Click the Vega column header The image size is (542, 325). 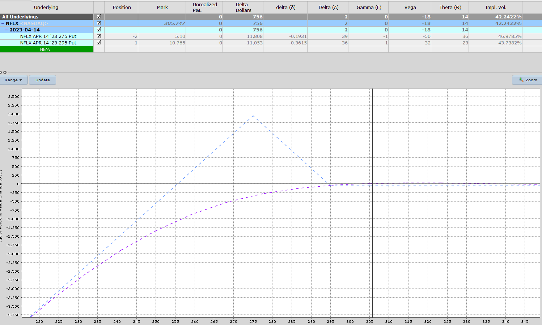click(x=410, y=7)
